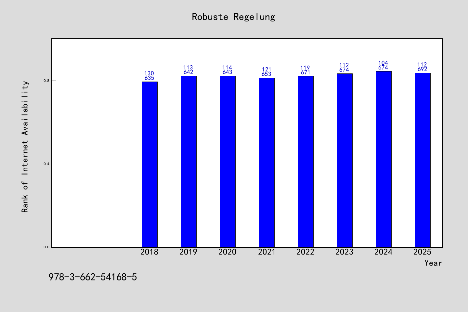Viewport: 468px width, 312px height.
Task: Select the 2024 bar
Action: [383, 159]
